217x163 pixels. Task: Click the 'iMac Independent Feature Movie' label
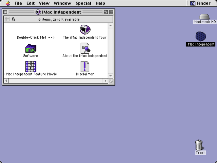[31, 74]
